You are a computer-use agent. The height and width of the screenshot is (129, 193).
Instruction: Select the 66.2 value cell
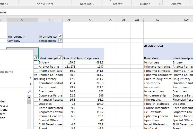[69, 71]
